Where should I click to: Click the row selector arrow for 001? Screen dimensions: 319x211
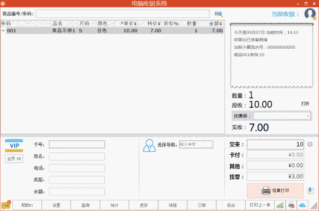(x=3, y=31)
